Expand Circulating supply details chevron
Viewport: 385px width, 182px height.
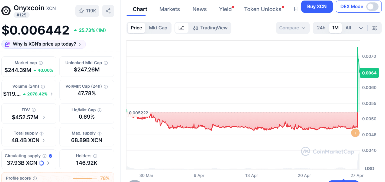(48, 163)
